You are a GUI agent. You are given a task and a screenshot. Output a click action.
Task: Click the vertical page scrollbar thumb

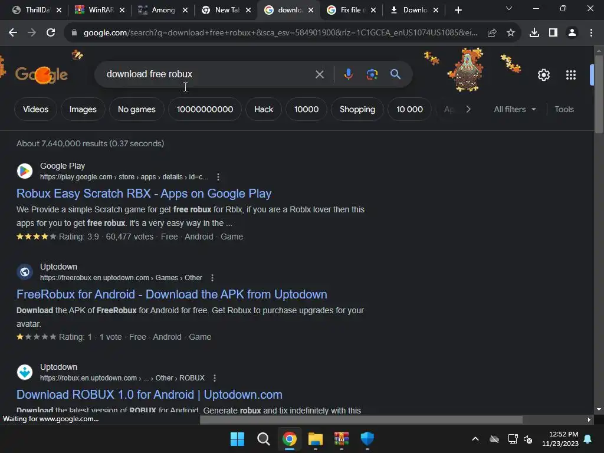click(x=599, y=94)
